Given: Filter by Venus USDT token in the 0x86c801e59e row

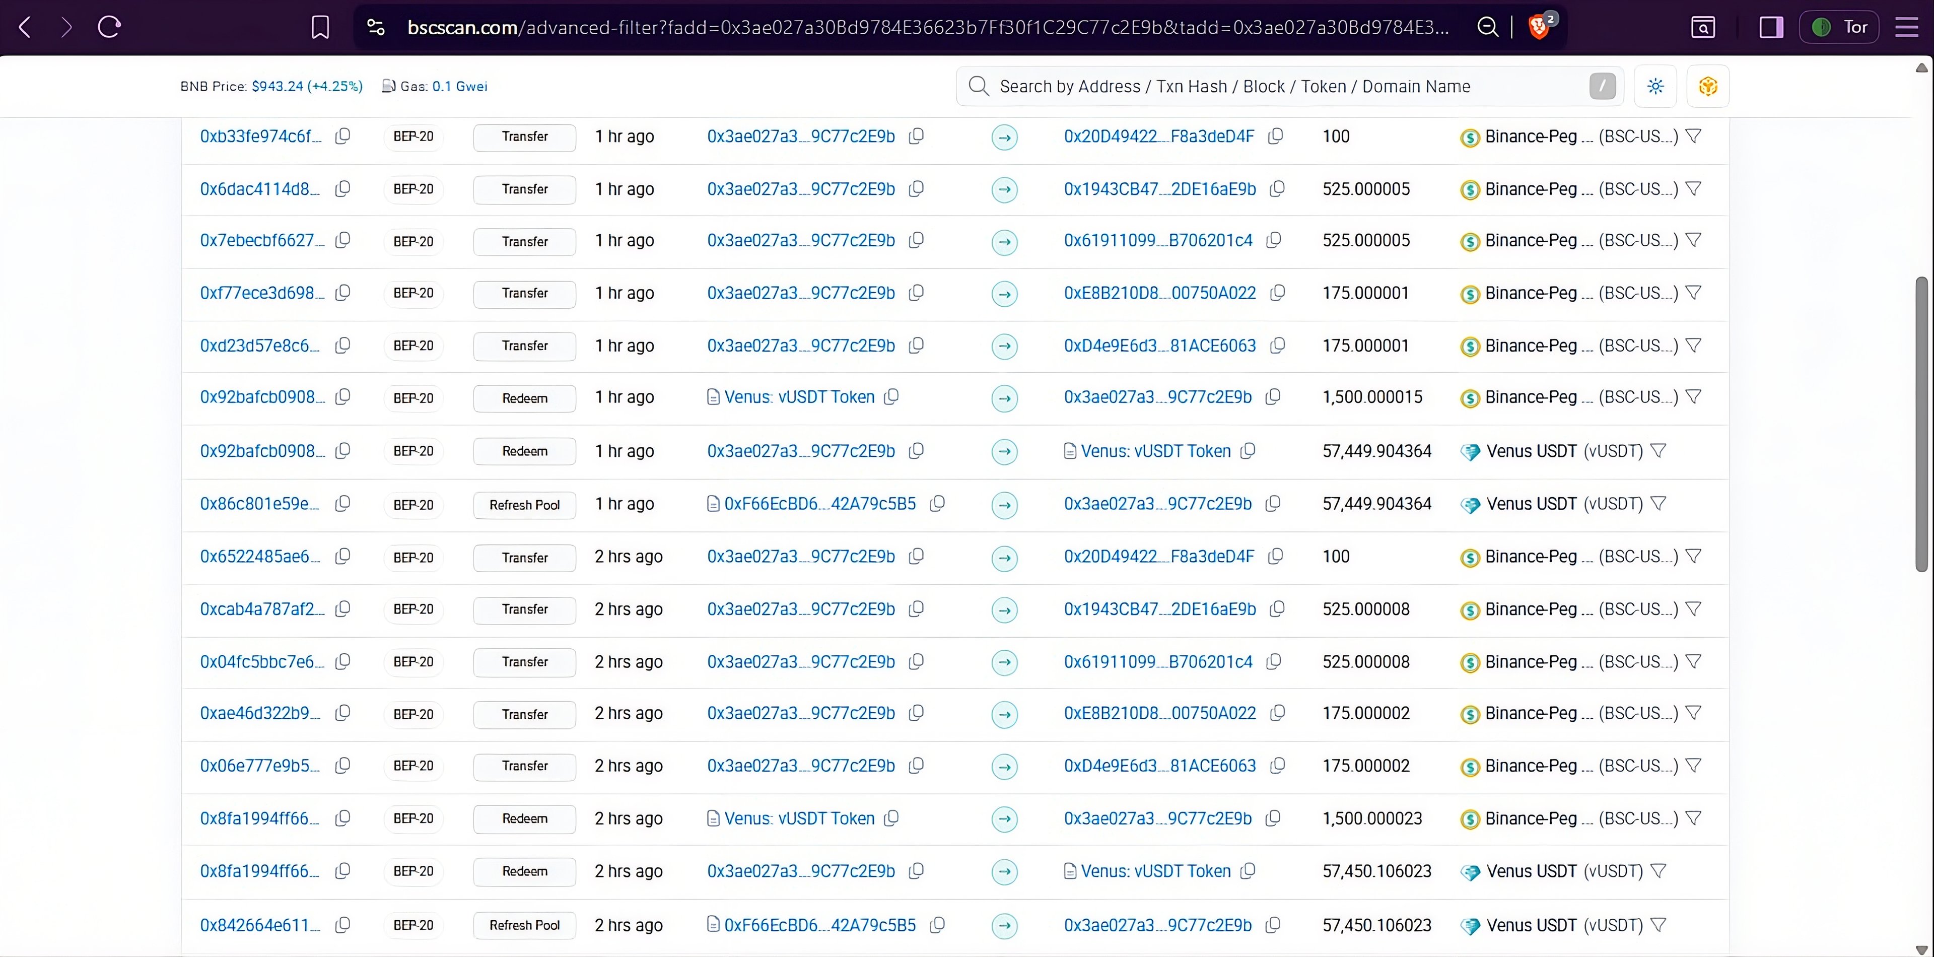Looking at the screenshot, I should point(1659,504).
